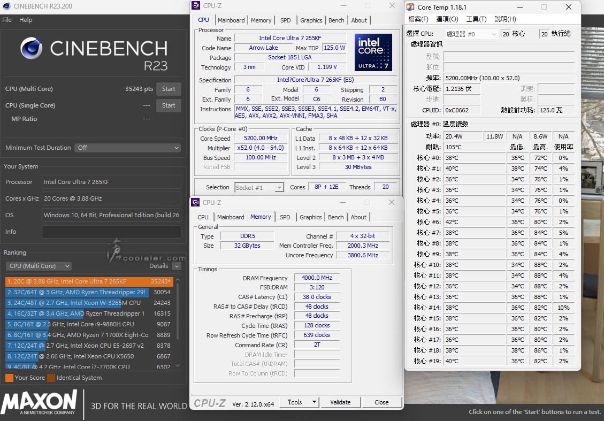Screen dimensions: 604x421
Task: Start the CPU Multi Core test
Action: point(169,89)
